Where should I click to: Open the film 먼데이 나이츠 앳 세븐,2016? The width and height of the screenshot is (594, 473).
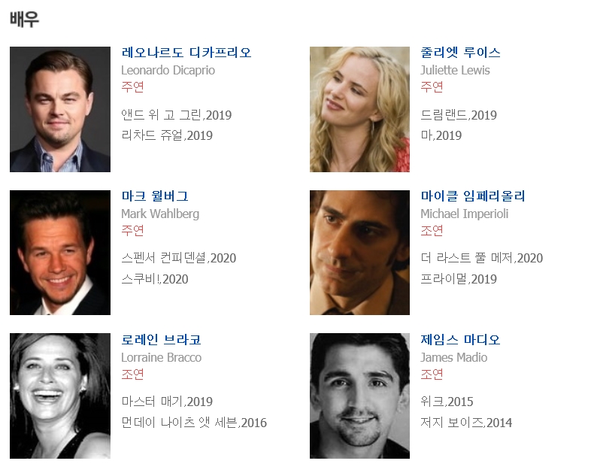click(x=194, y=423)
